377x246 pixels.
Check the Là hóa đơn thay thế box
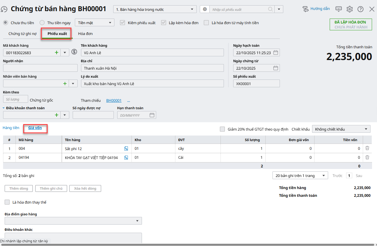7,202
